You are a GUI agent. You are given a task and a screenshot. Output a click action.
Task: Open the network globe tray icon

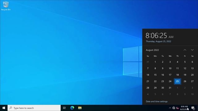point(174,108)
